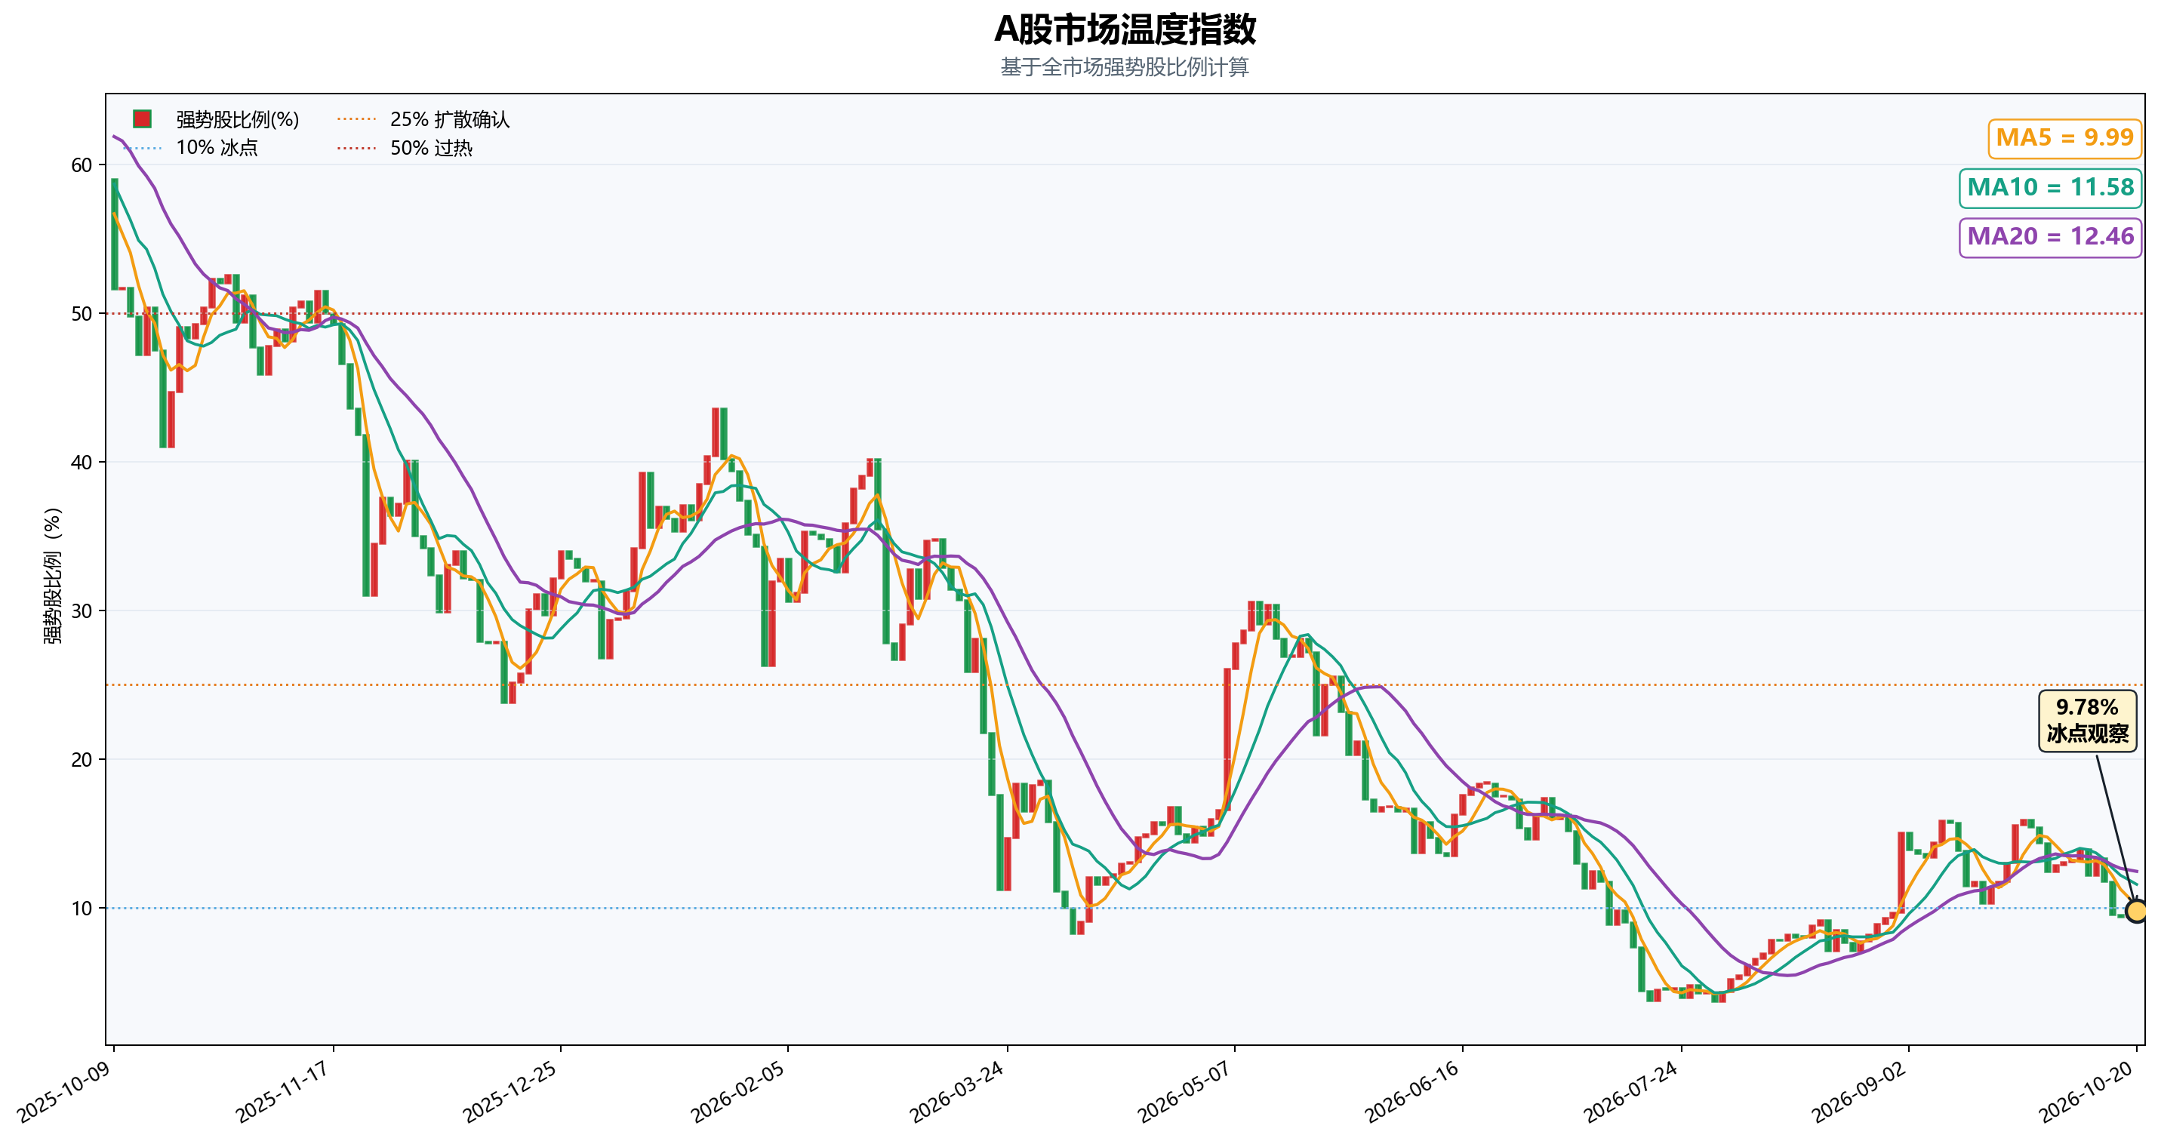Select the 25% 扩散确认 legend entry
The height and width of the screenshot is (1141, 2158).
423,120
